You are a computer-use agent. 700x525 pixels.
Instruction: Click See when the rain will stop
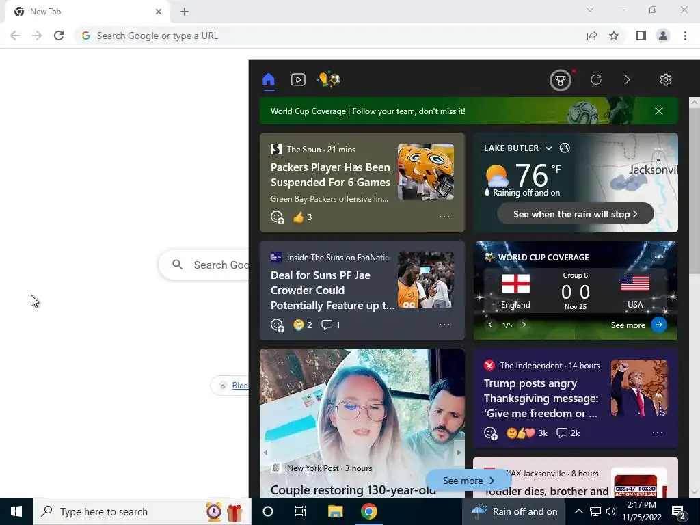pos(576,214)
